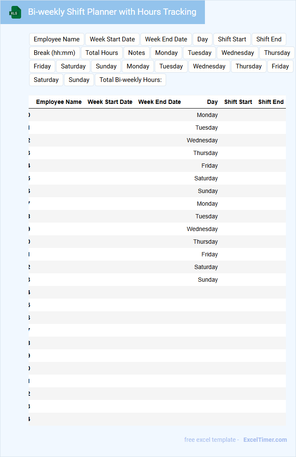Click the Notes tag

(x=137, y=53)
